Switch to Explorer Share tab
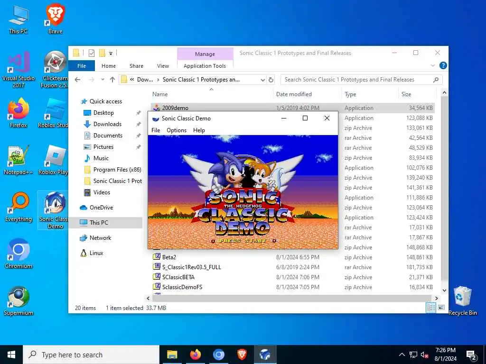 click(136, 65)
